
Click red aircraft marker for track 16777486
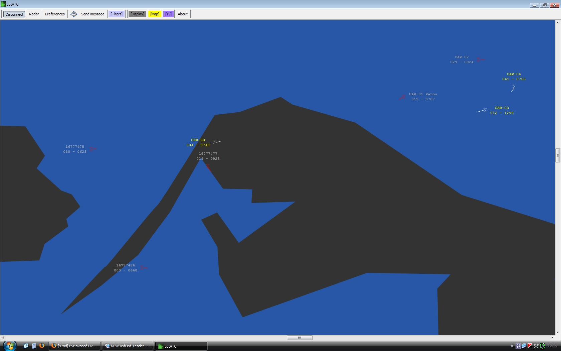click(144, 267)
